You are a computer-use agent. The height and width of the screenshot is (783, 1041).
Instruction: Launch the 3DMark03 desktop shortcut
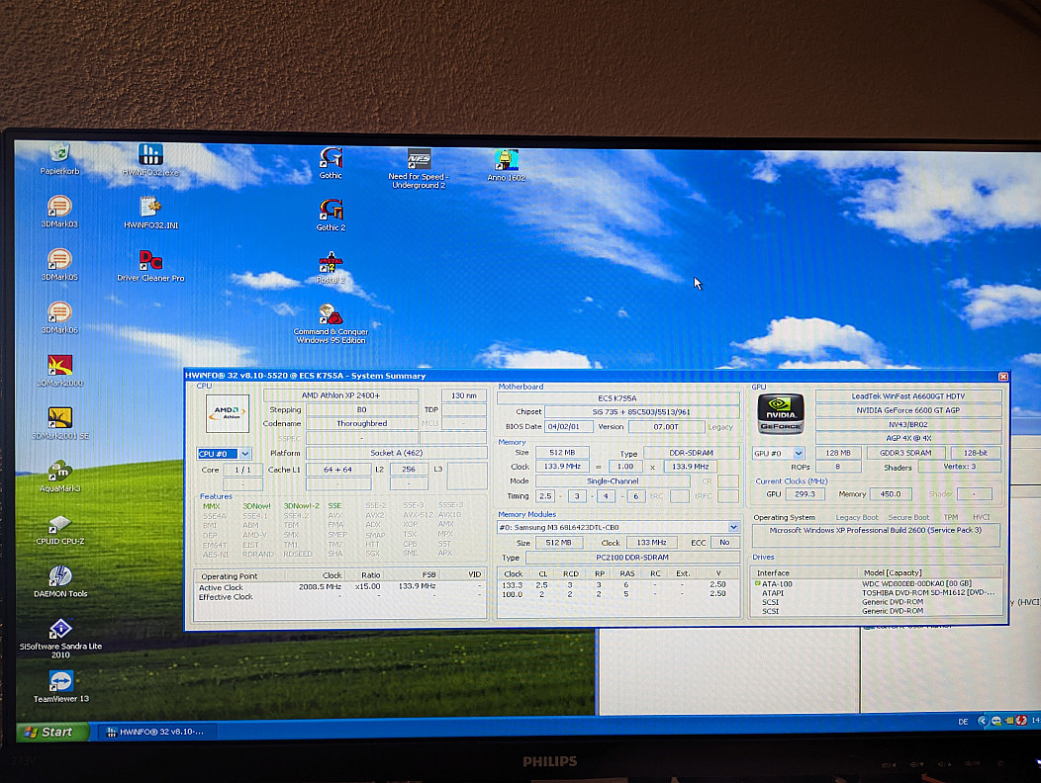[59, 207]
